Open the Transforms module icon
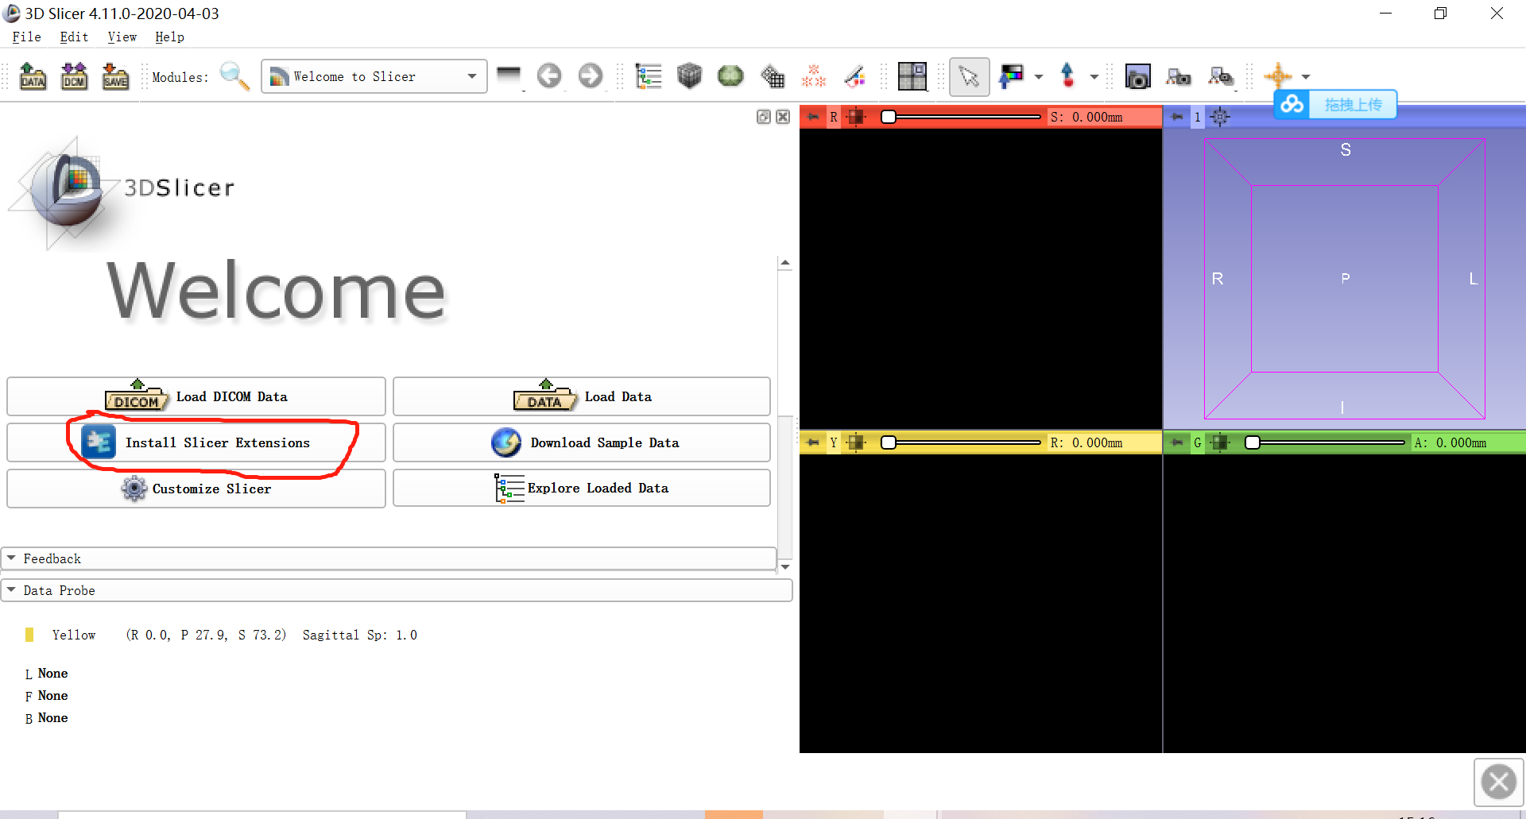Viewport: 1526px width, 819px height. point(772,76)
